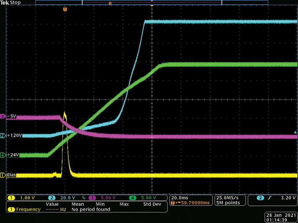Click the cyan trigger level arrow at right edge
Image resolution: width=298 pixels, height=223 pixels.
coord(296,132)
